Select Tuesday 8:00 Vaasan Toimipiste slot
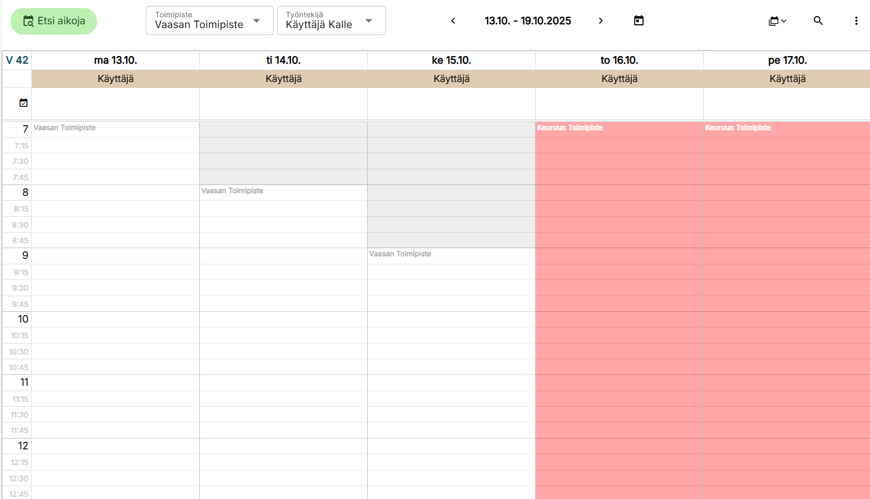Screen dimensions: 870x499 click(283, 193)
